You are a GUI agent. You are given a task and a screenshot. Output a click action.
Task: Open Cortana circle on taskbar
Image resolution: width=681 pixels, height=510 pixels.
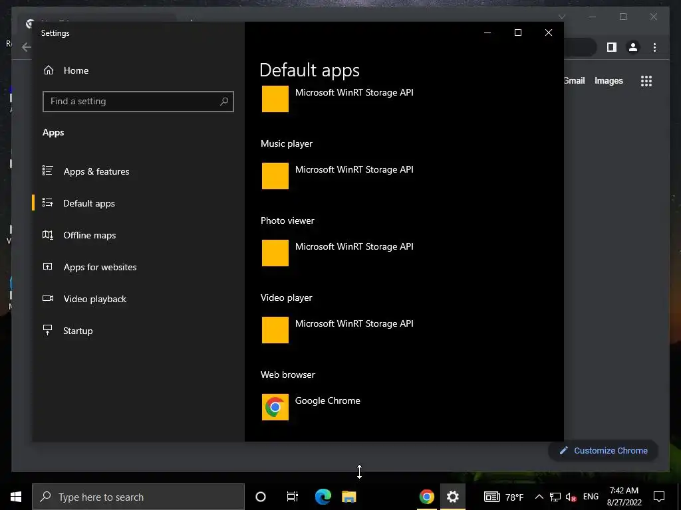tap(261, 497)
